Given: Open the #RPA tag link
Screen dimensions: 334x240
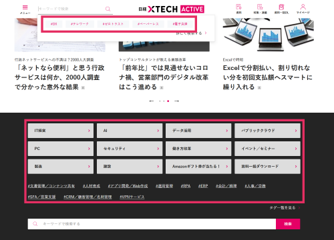Looking at the screenshot, I should pos(186,186).
